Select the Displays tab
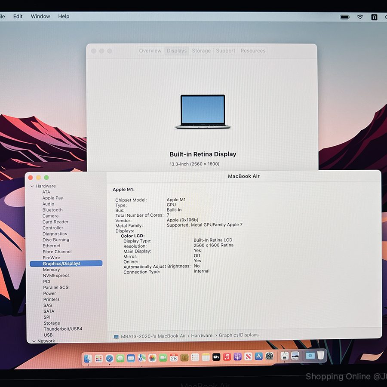 176,51
